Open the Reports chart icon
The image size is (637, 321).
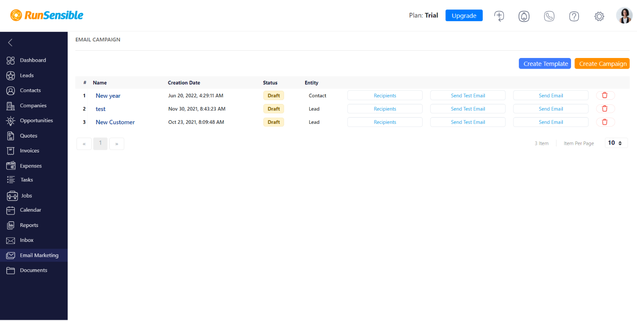[x=11, y=225]
